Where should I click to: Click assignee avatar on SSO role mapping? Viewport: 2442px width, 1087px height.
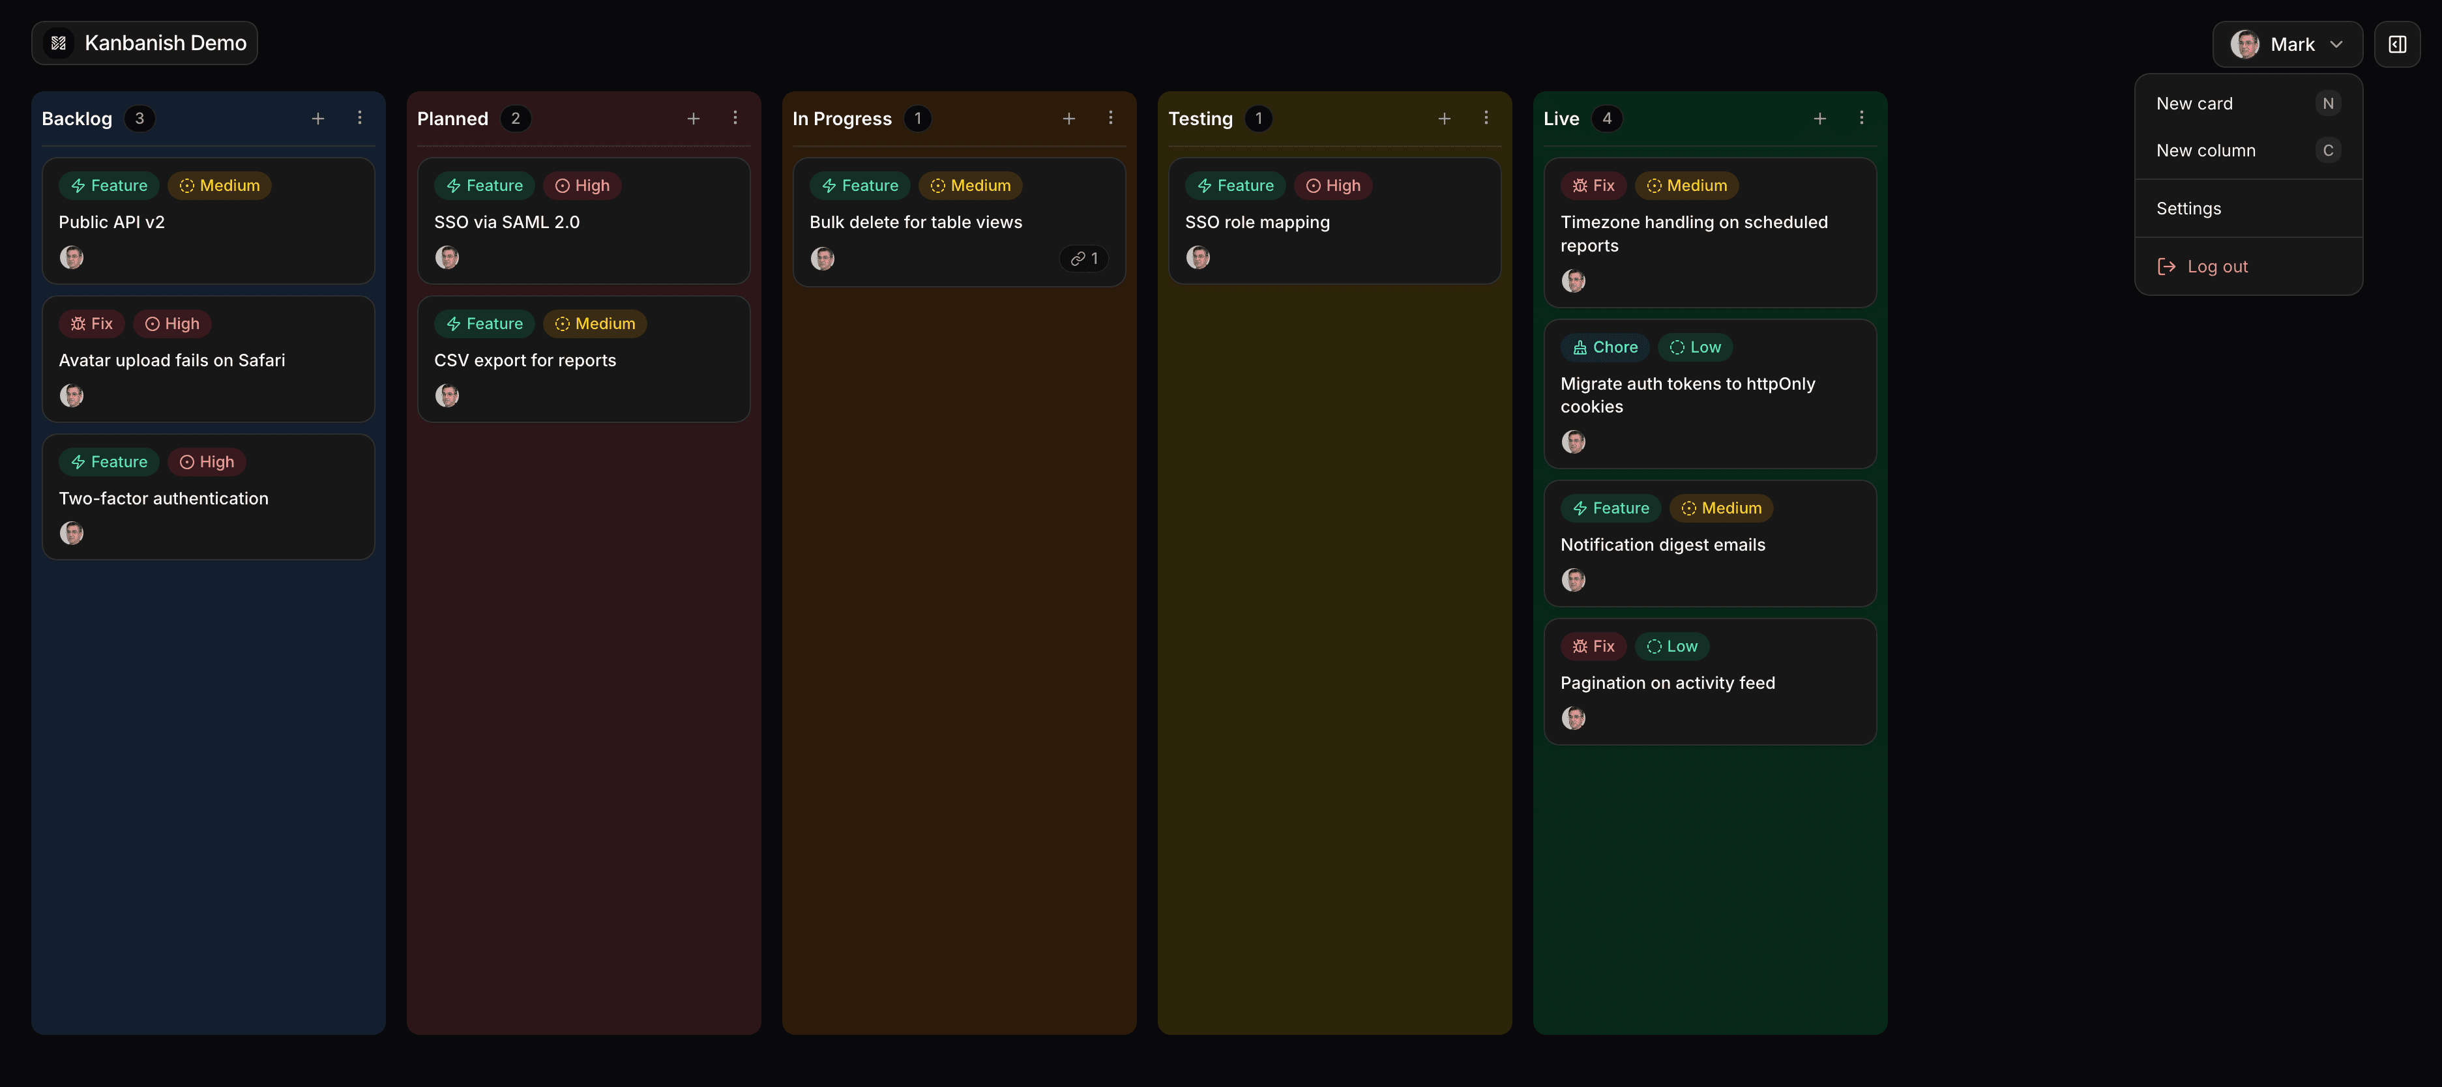point(1198,257)
